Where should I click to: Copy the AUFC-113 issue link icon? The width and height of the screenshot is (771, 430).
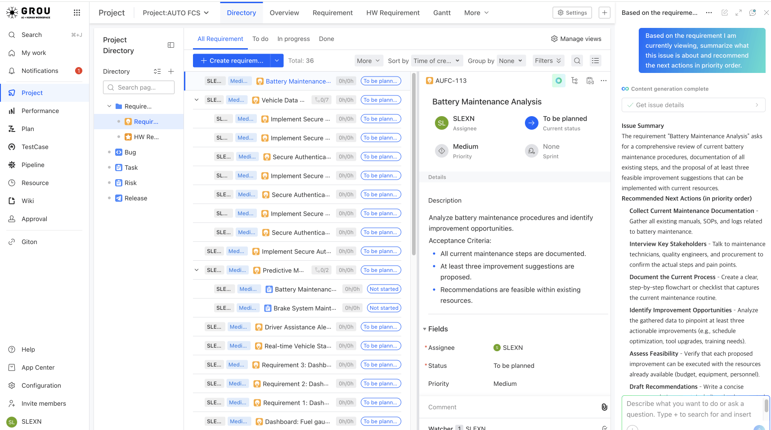coord(590,81)
